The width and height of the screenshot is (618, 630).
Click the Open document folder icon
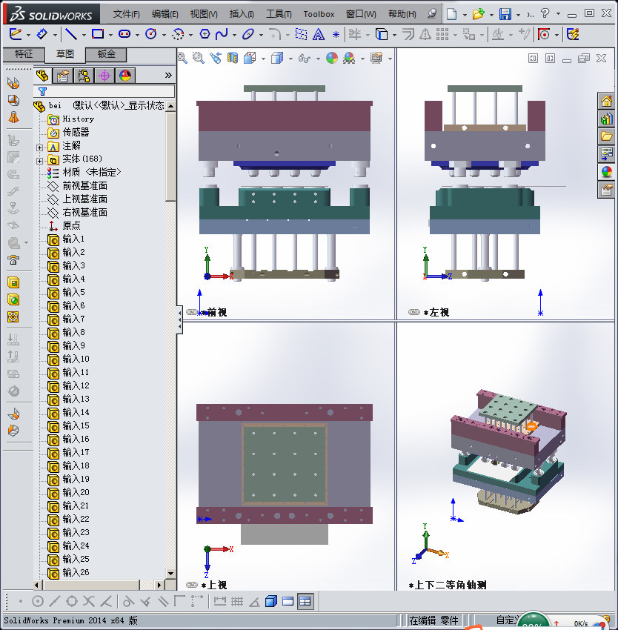478,14
